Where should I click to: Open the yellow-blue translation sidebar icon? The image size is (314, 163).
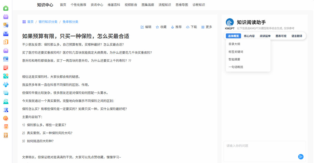pyautogui.click(x=6, y=25)
